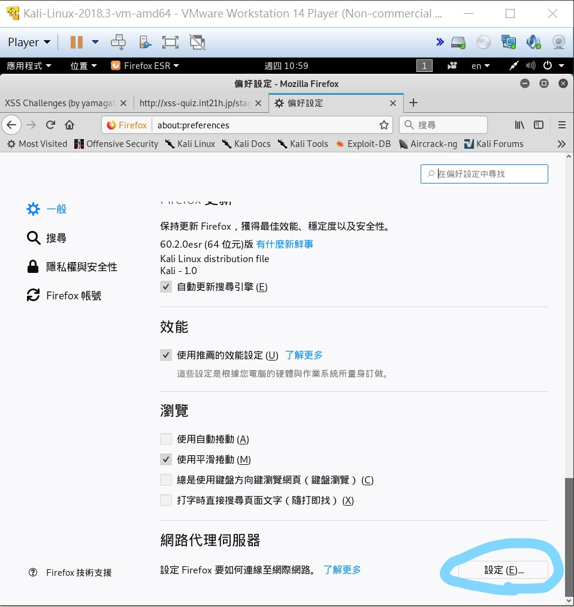Enable 使用自動捲動 checkbox
The width and height of the screenshot is (574, 607).
coord(166,439)
